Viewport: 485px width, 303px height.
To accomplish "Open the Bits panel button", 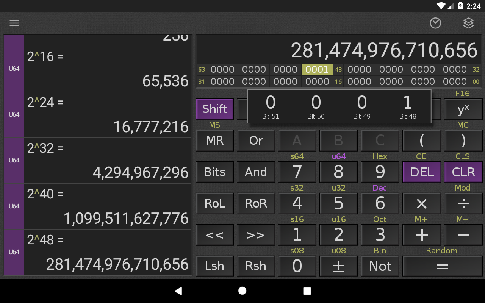I will point(214,172).
